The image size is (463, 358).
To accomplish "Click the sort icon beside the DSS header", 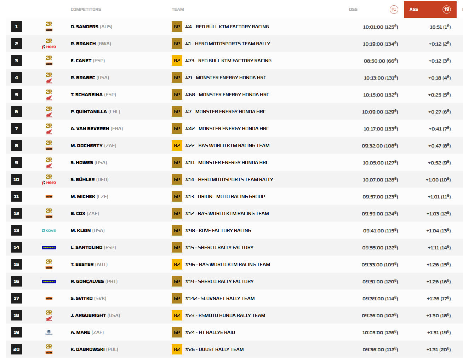I will (394, 10).
